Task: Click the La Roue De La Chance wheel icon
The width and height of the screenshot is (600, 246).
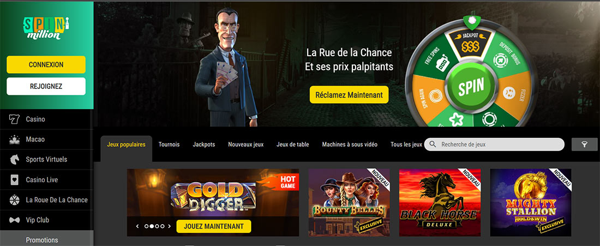Action: click(14, 200)
